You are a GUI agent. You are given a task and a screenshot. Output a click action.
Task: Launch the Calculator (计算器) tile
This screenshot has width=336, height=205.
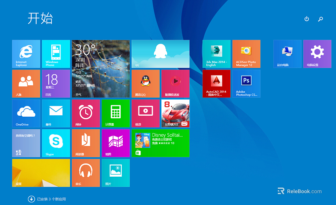[116, 113]
